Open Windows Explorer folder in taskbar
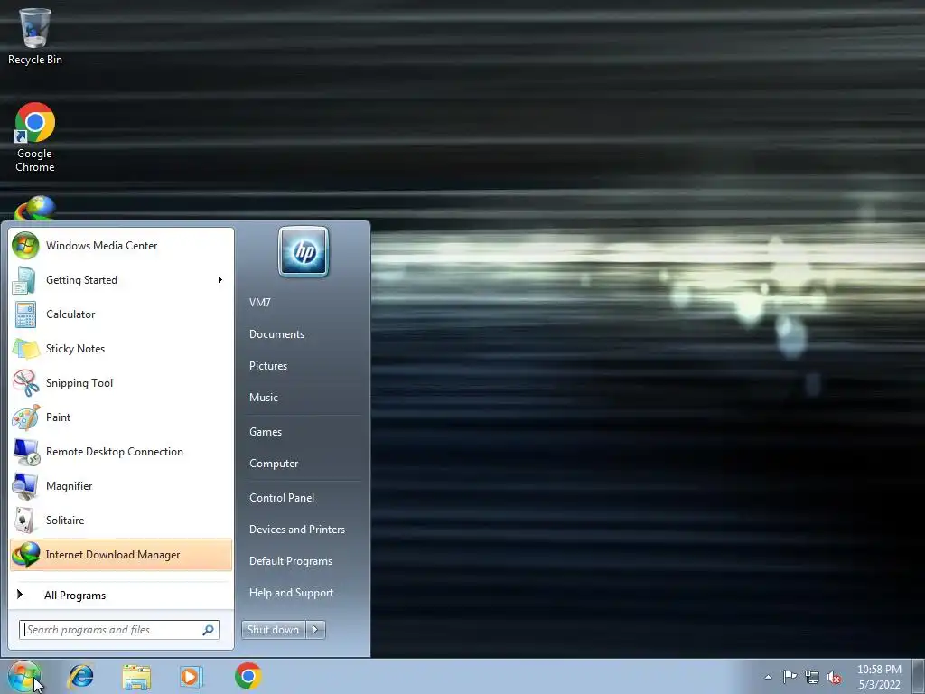925x694 pixels. [136, 676]
